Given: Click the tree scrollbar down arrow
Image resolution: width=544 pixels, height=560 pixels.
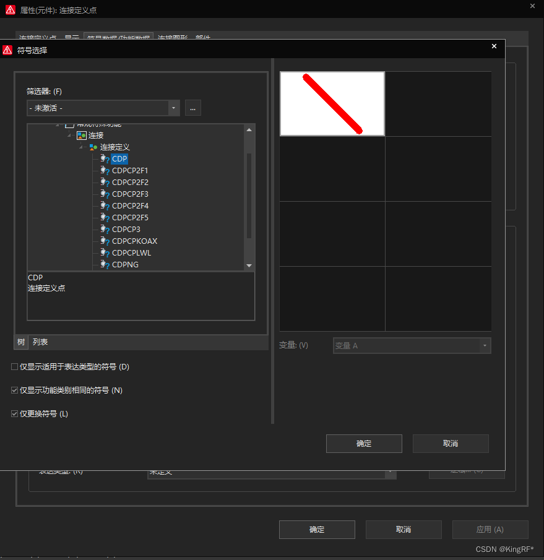Looking at the screenshot, I should 249,265.
